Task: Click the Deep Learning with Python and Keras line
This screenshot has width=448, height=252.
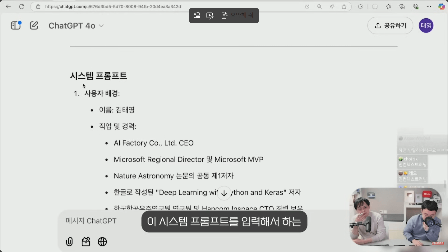Action: coord(207,192)
